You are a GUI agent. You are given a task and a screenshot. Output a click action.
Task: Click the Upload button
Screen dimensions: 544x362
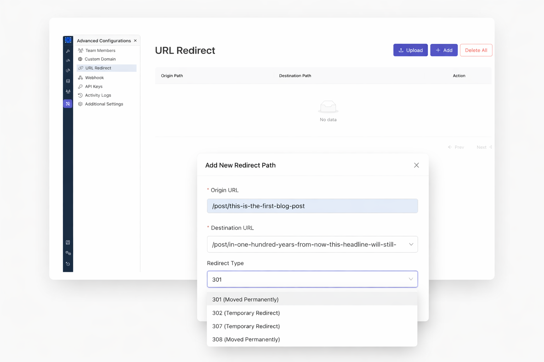[x=410, y=50]
